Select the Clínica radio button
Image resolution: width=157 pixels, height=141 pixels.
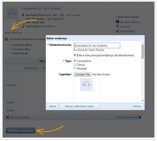pyautogui.click(x=75, y=64)
